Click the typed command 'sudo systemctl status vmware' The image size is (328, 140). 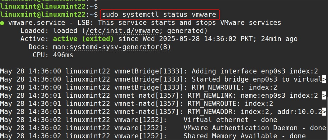click(x=160, y=14)
